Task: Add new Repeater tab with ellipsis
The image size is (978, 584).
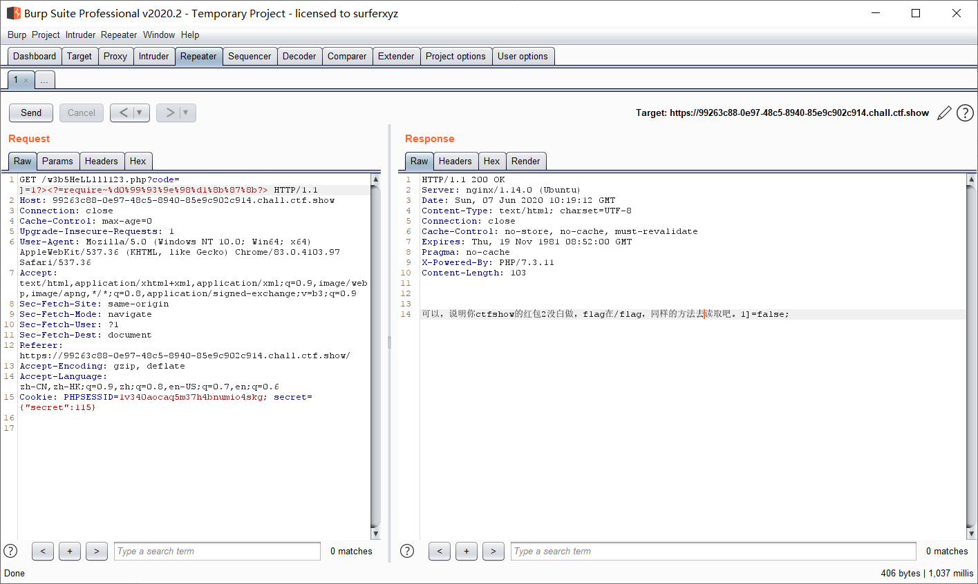Action: [x=44, y=80]
